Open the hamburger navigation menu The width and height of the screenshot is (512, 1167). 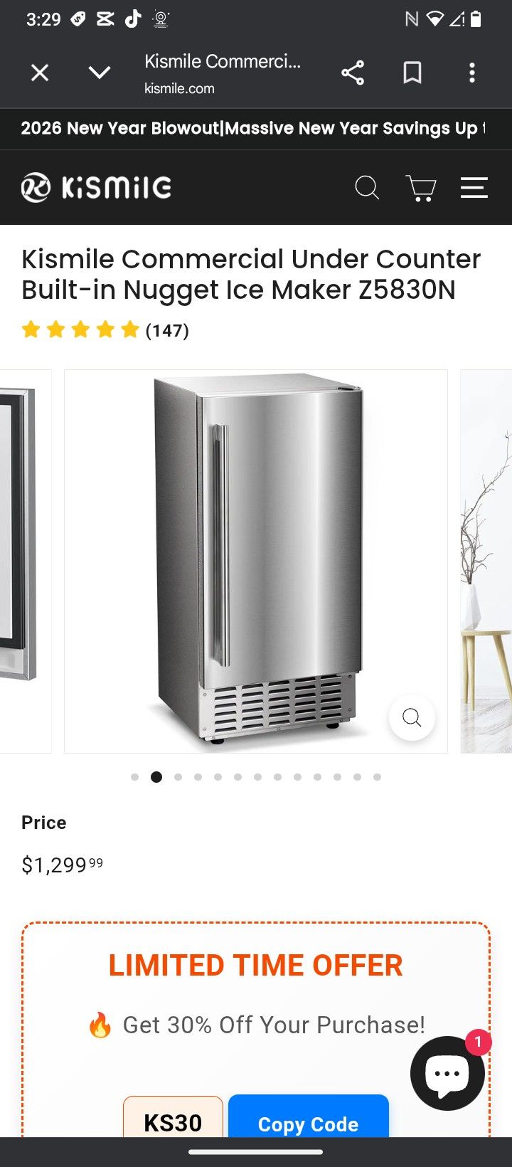tap(474, 187)
